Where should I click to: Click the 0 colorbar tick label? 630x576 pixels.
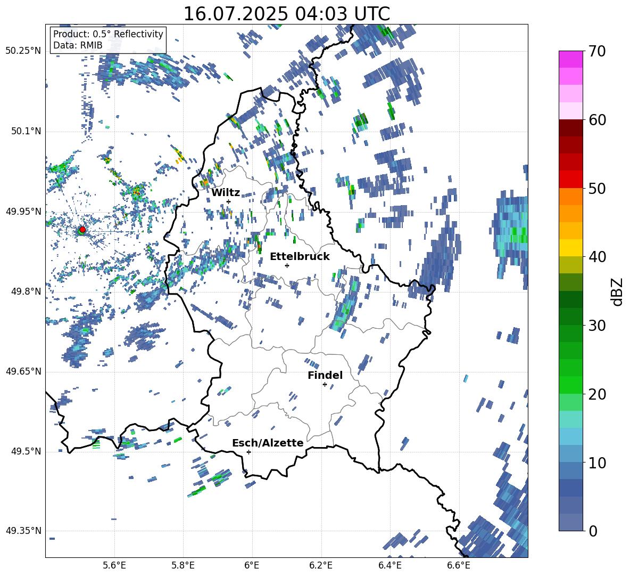[593, 531]
